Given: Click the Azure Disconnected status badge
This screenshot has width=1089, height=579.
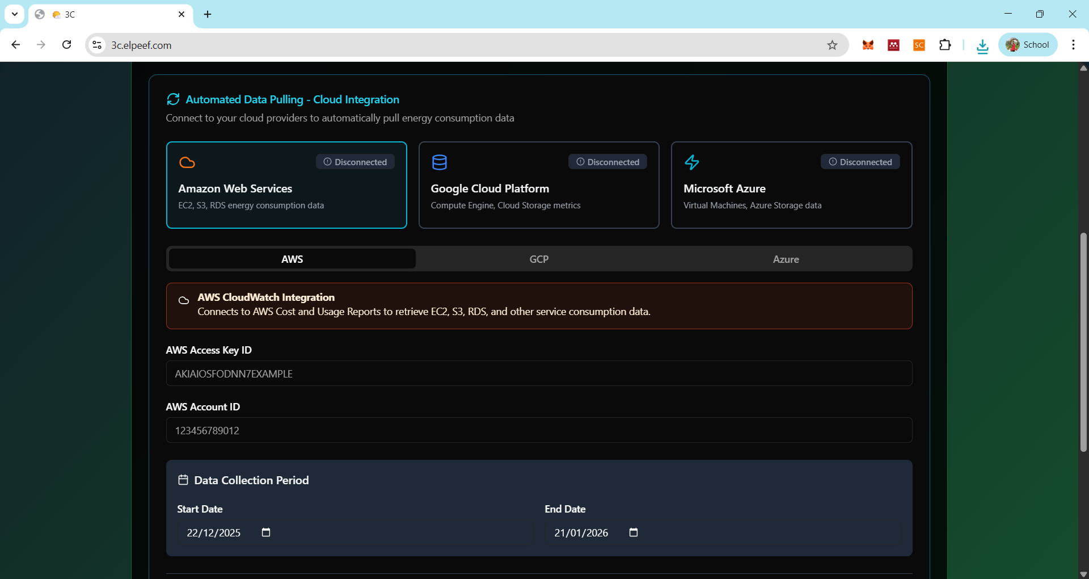Looking at the screenshot, I should point(860,162).
